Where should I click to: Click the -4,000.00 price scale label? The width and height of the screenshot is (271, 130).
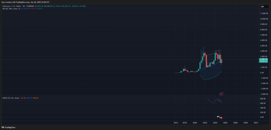coord(264,94)
